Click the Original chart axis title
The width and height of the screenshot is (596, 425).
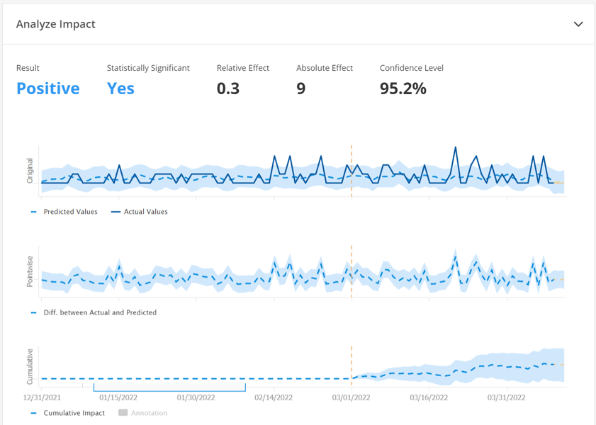[x=30, y=171]
